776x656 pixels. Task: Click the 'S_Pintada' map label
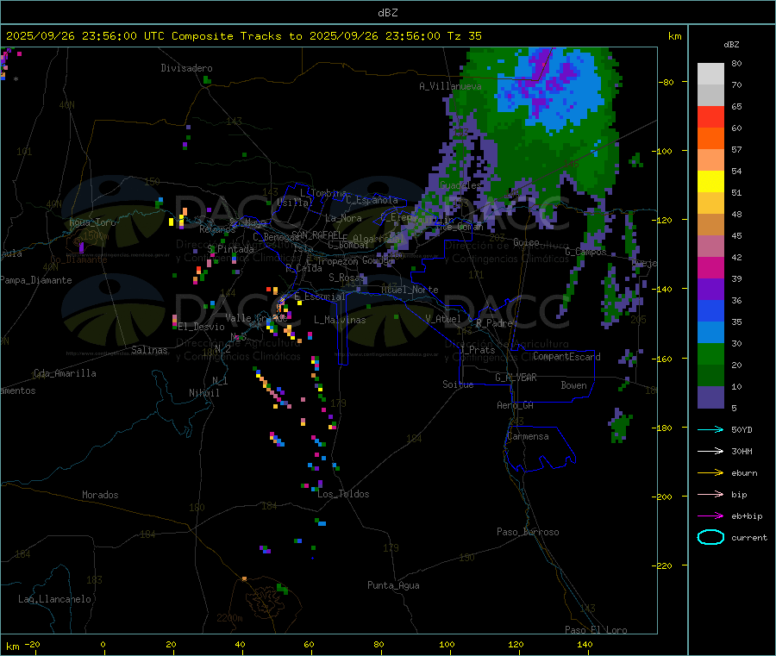[x=230, y=249]
